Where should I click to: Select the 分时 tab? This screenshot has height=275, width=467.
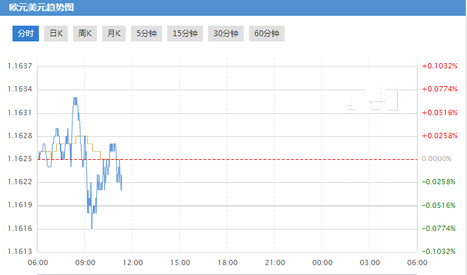[x=26, y=34]
